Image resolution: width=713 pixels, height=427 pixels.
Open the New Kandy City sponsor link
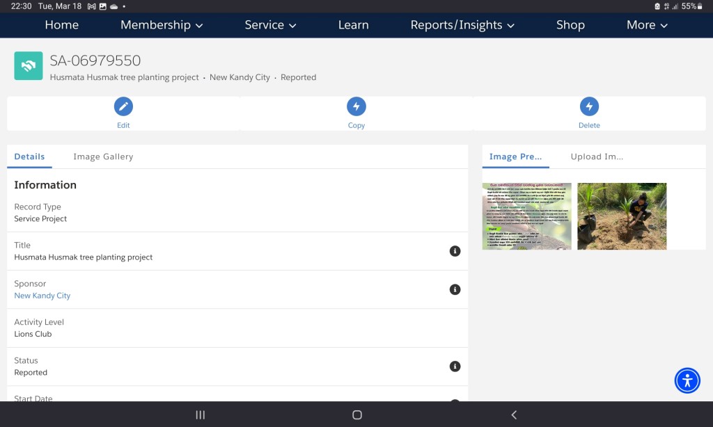pos(42,296)
